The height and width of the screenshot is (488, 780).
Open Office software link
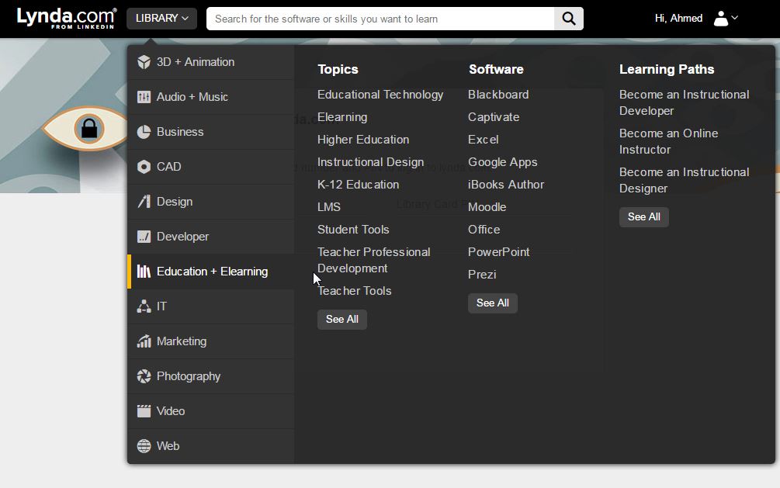tap(484, 230)
